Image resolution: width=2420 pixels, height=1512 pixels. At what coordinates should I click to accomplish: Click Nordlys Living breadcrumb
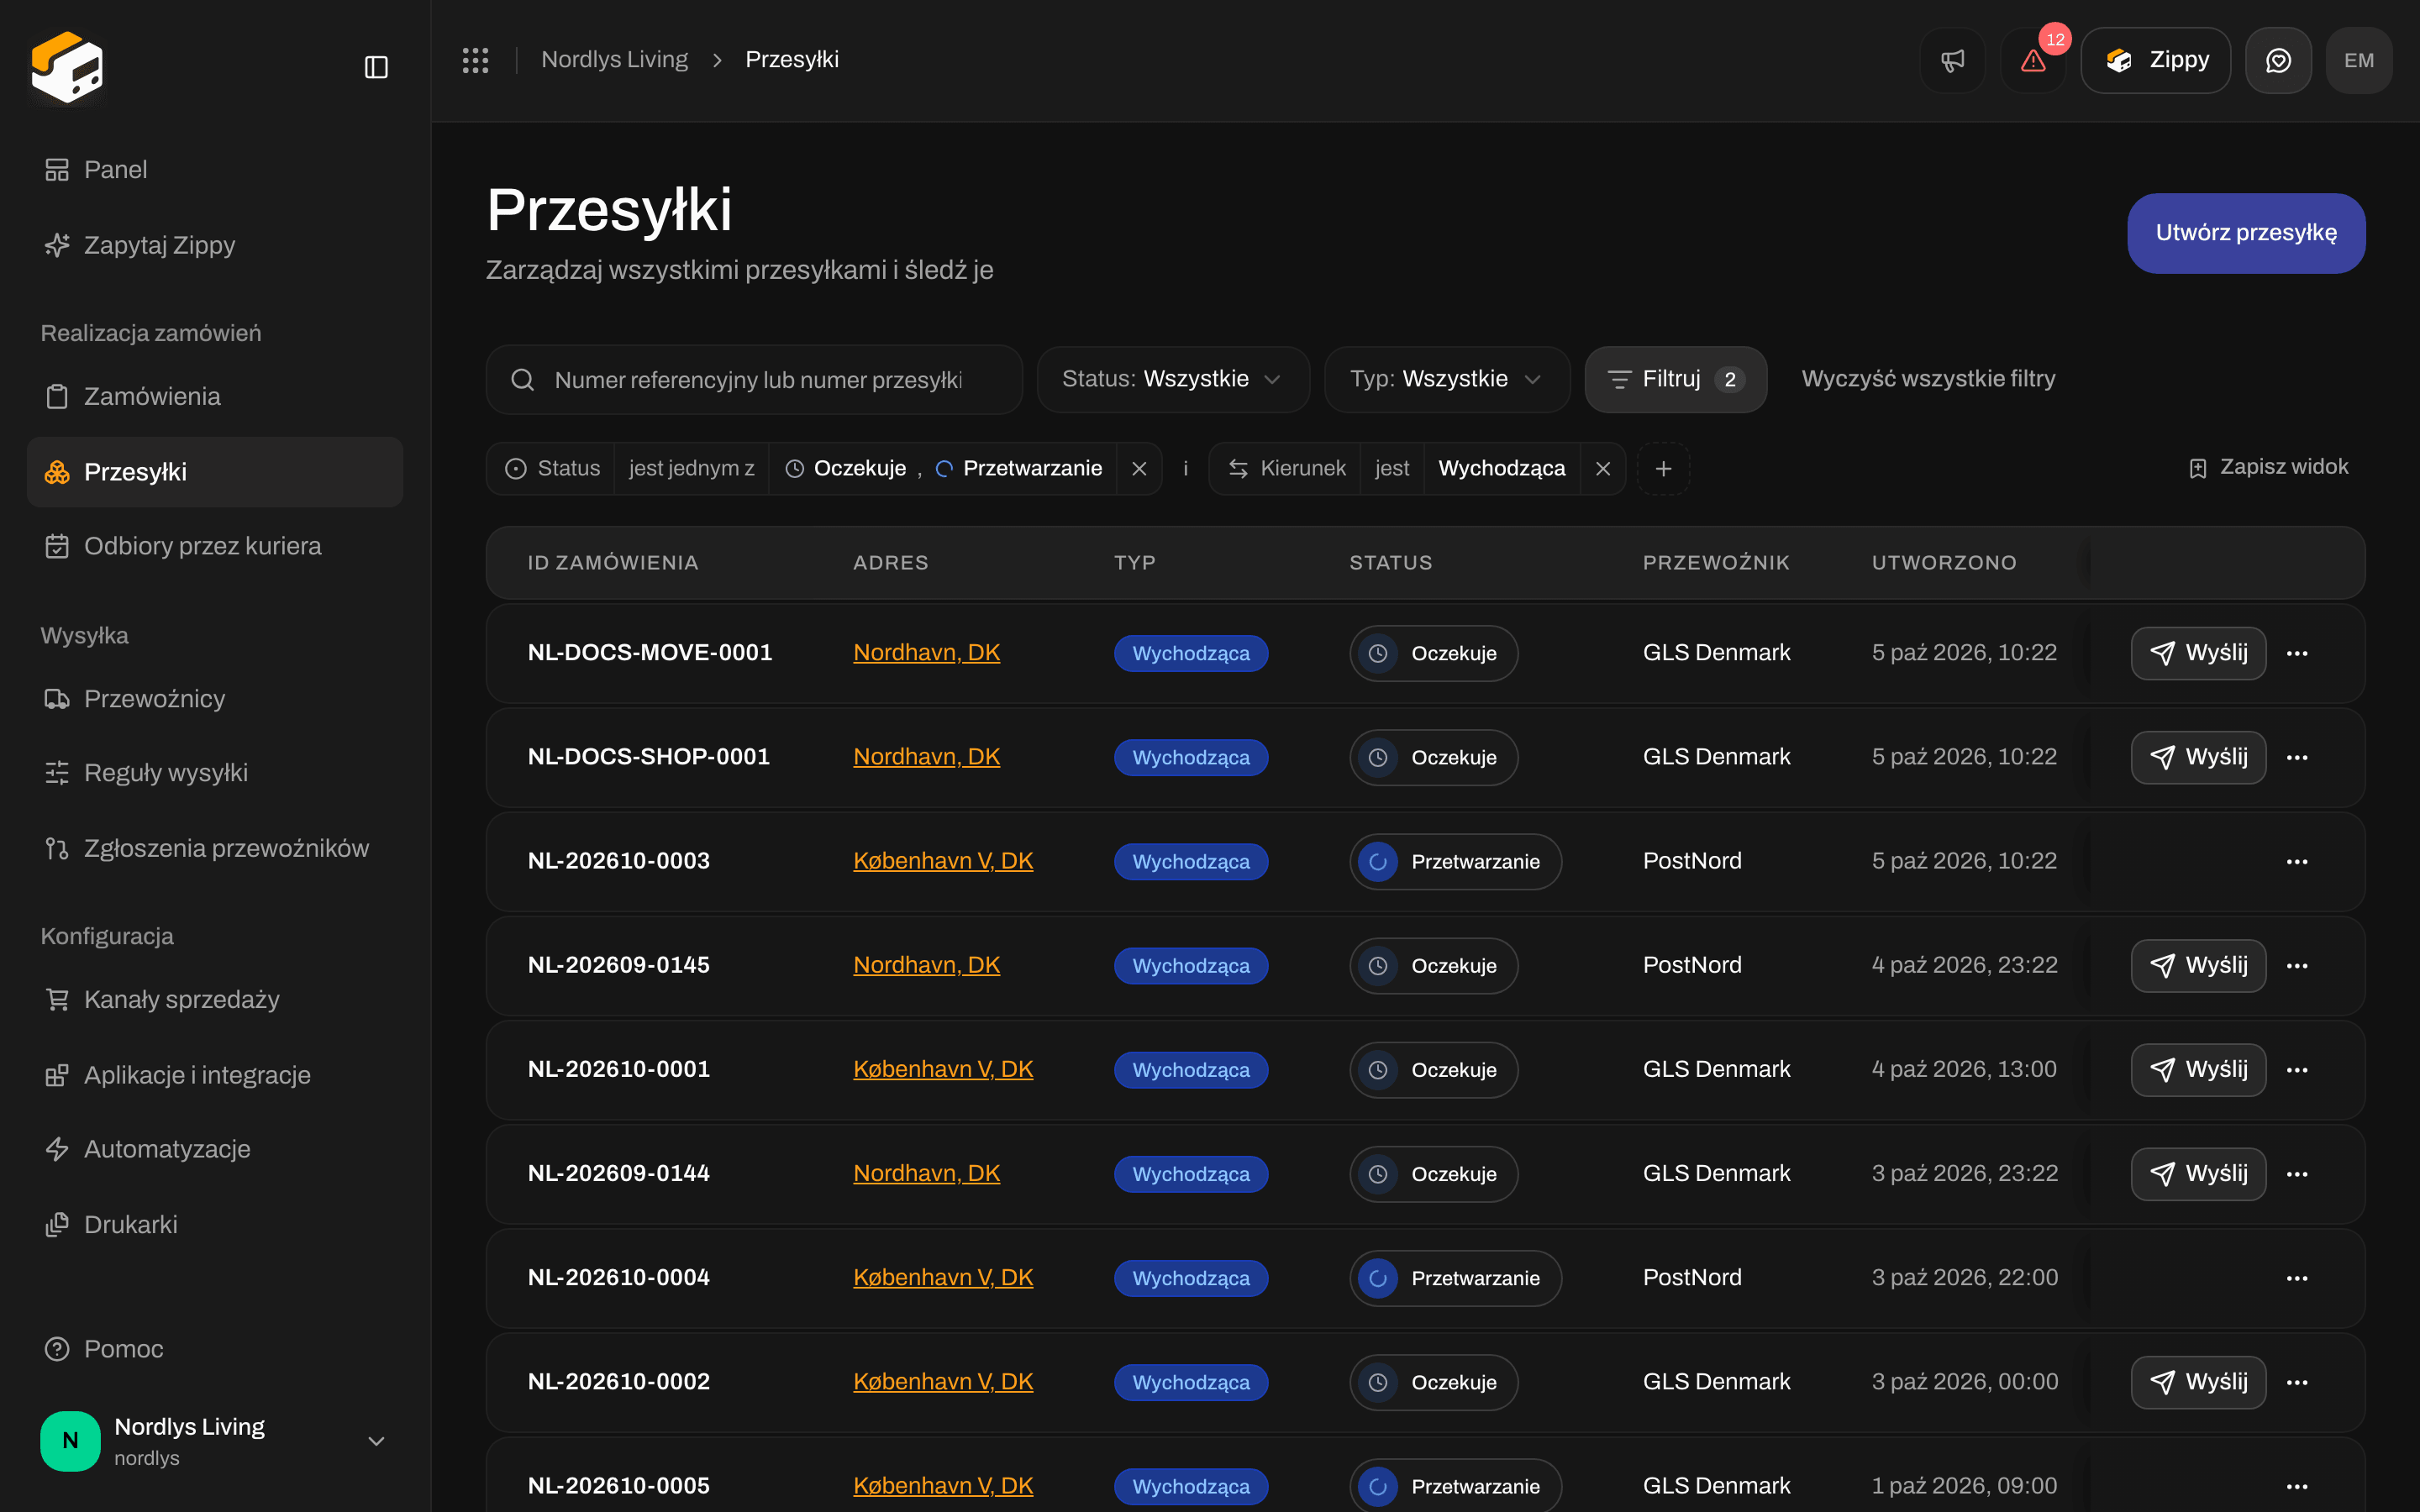tap(614, 60)
